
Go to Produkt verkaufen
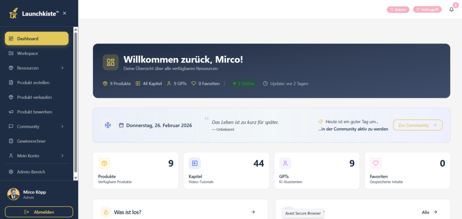tap(37, 97)
